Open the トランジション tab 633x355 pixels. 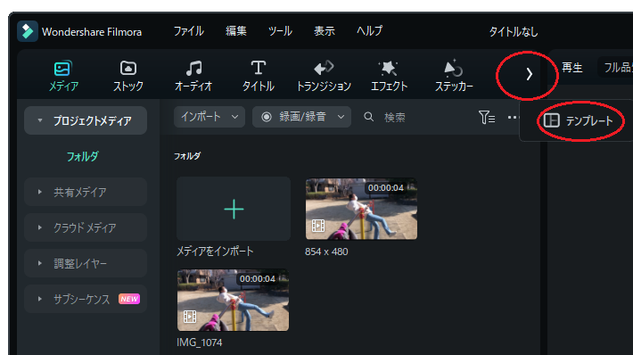pos(324,76)
